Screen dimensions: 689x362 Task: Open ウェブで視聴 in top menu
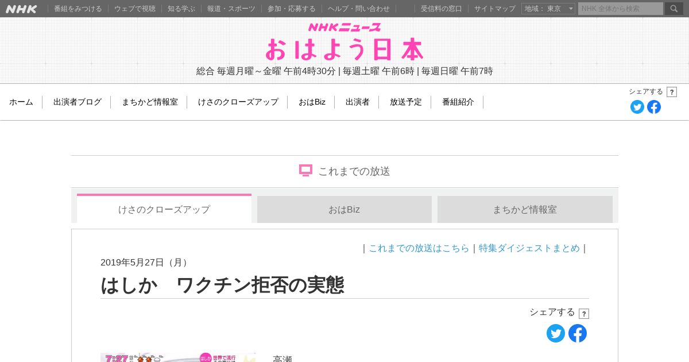135,9
